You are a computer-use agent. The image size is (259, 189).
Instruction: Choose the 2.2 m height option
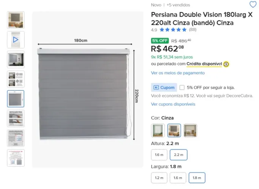pyautogui.click(x=179, y=155)
